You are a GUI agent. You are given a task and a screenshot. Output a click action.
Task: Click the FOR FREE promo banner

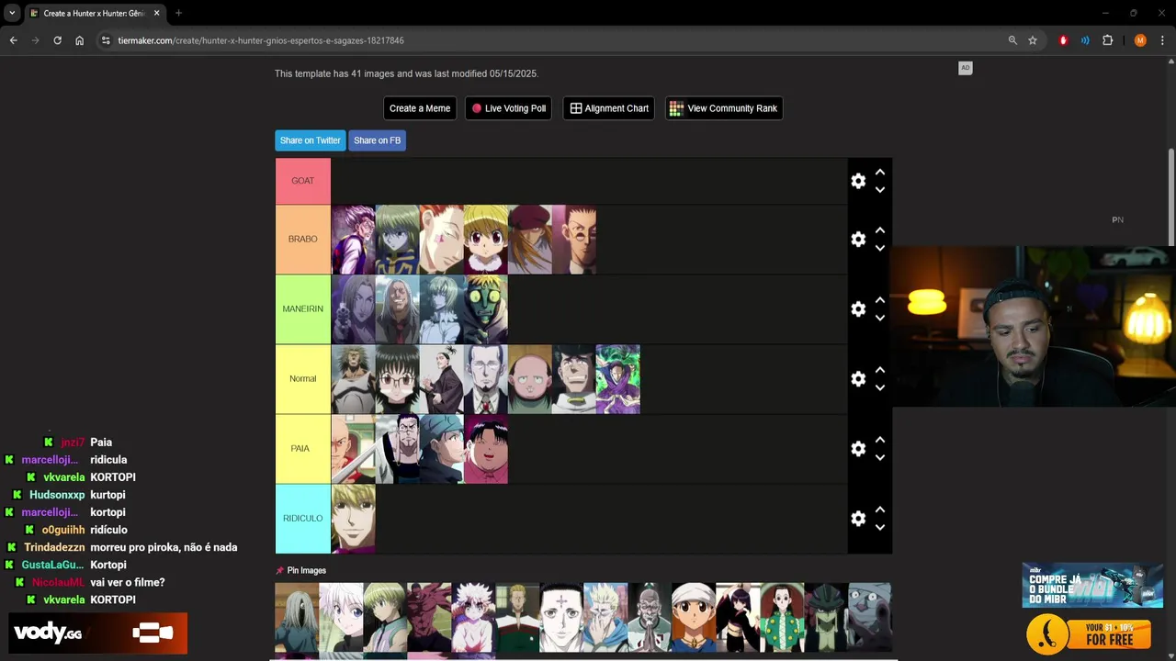pyautogui.click(x=1090, y=634)
